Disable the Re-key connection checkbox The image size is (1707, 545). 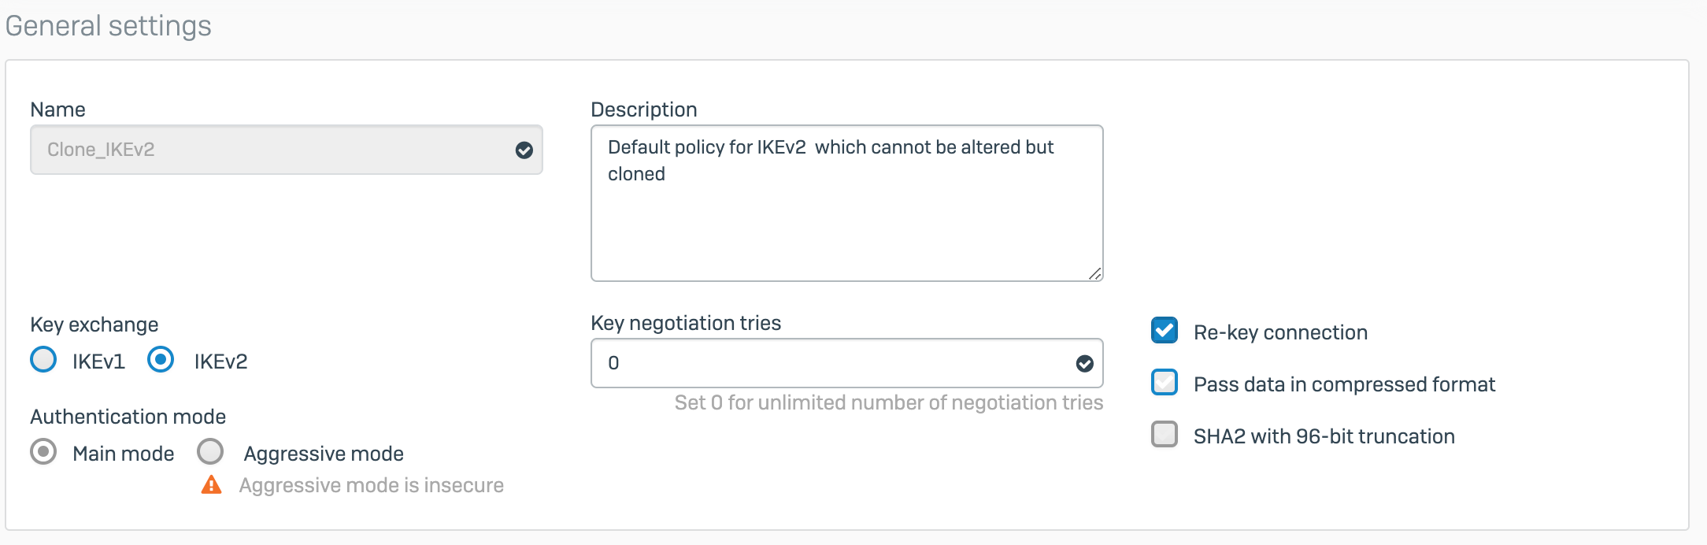(x=1165, y=331)
